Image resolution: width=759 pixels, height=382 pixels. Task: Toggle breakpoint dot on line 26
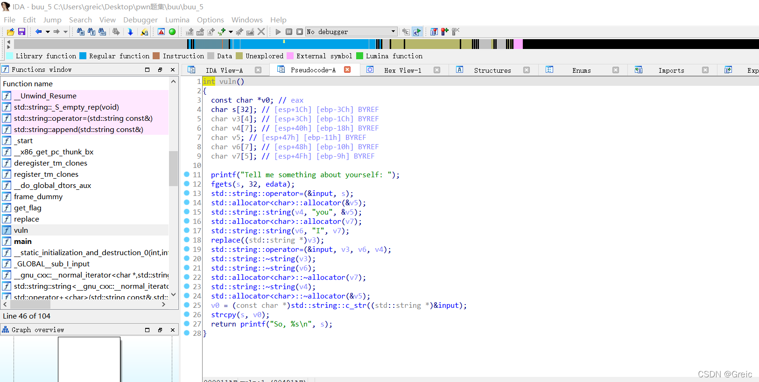[187, 314]
